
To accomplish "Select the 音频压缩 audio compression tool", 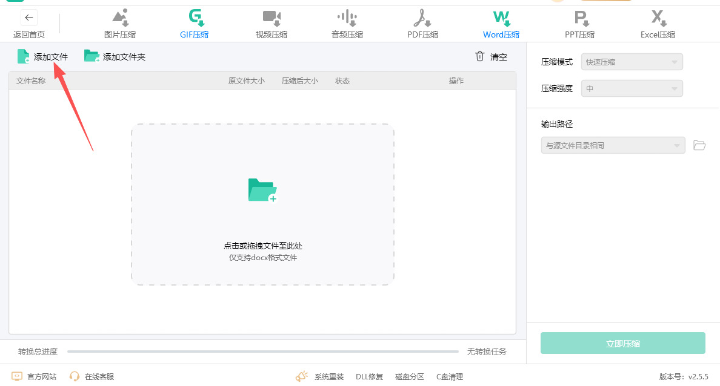I will pyautogui.click(x=347, y=24).
